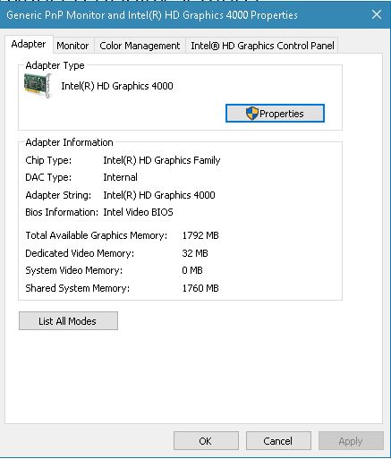
Task: Open Intel HD Graphics Control Panel tab
Action: point(262,46)
